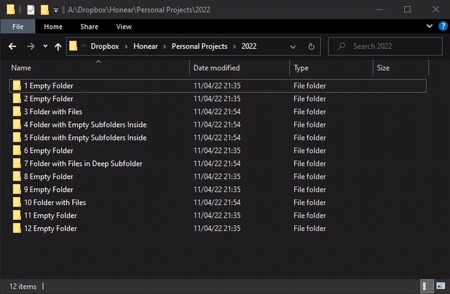This screenshot has height=294, width=450.
Task: Click New Folder icon in quick access toolbar
Action: tap(44, 10)
